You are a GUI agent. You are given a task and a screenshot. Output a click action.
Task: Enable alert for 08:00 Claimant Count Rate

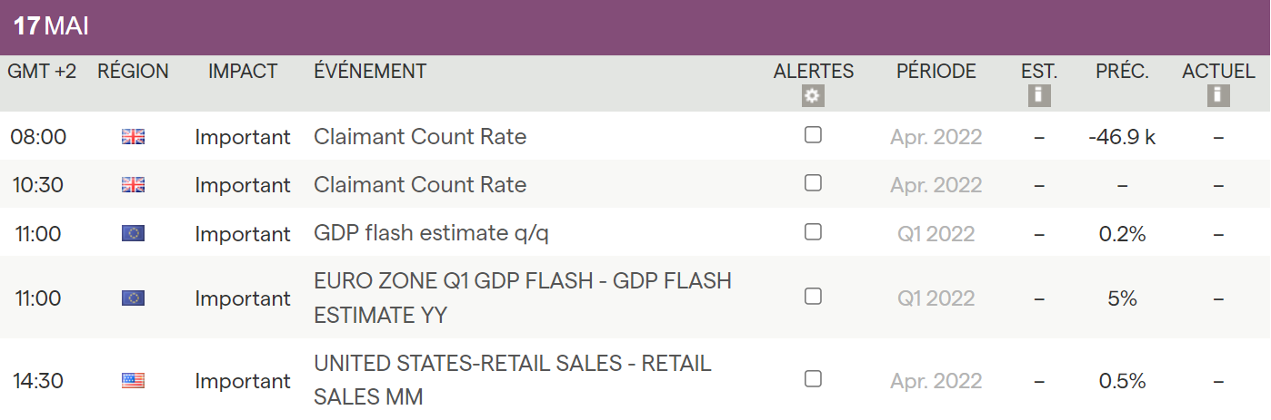pos(813,135)
